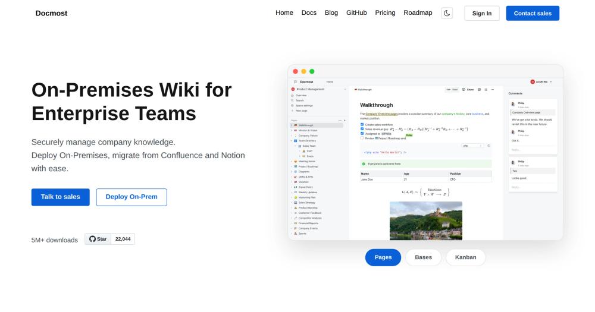The width and height of the screenshot is (595, 312).
Task: Click the sidebar toggle icon beside Docmost logo
Action: tap(295, 82)
